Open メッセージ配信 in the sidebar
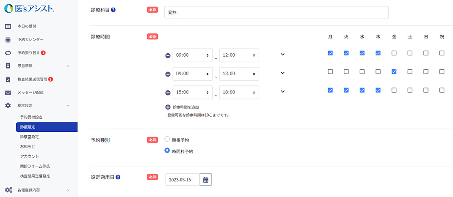Viewport: 453px width, 197px height. (30, 92)
